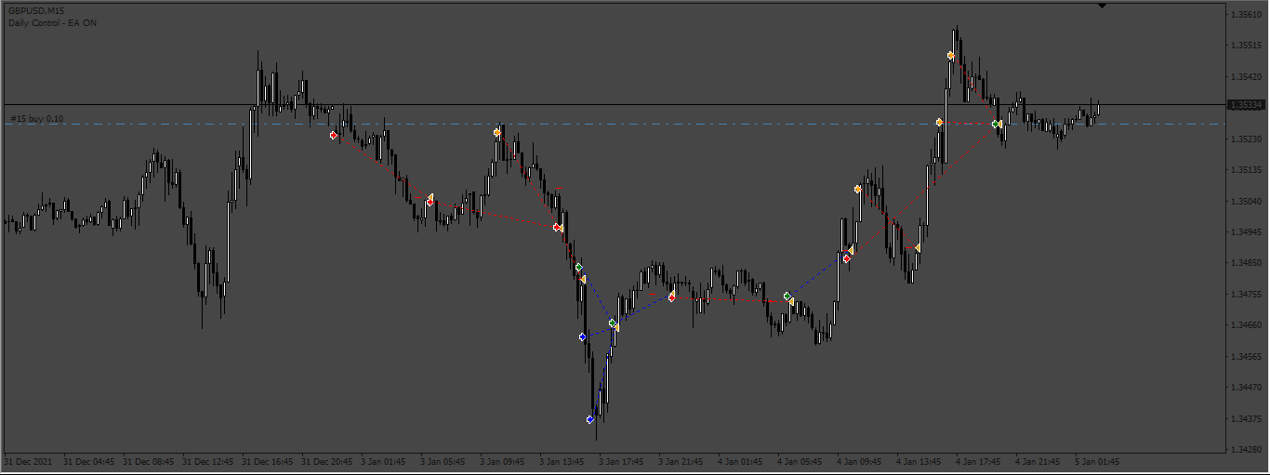Click the '5 Jan 01:45' time label
The height and width of the screenshot is (475, 1270).
coord(1097,461)
